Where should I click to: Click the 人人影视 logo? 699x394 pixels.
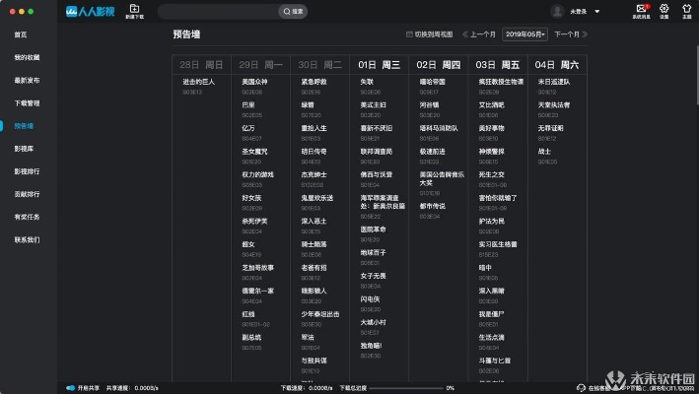click(x=89, y=11)
